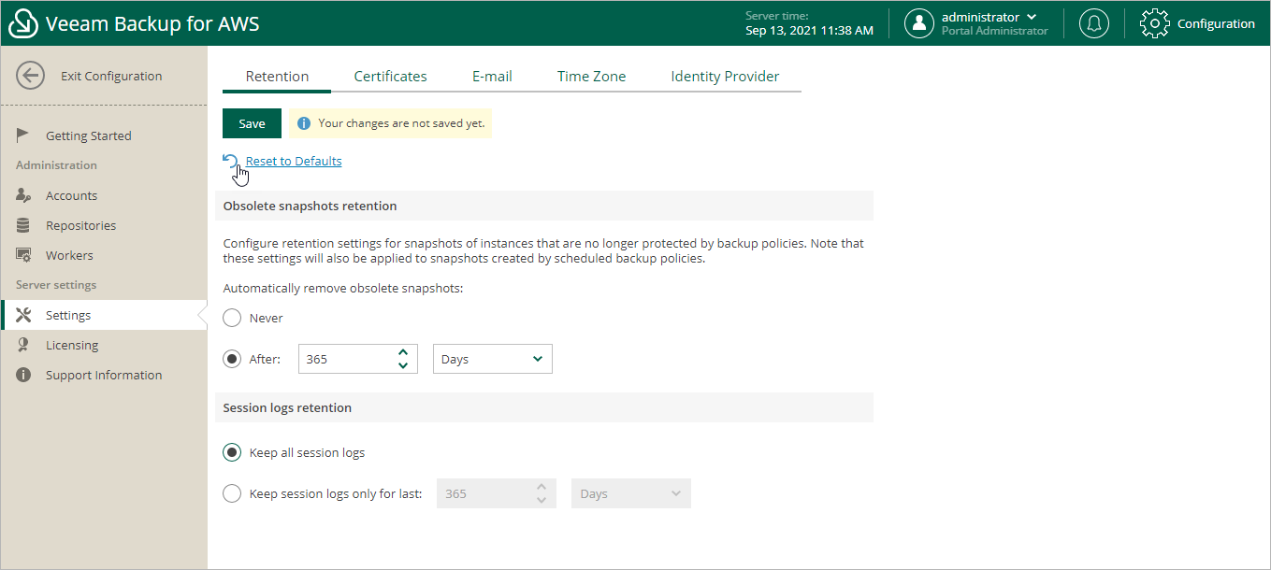Open the Days dropdown for obsolete snapshots
This screenshot has height=570, width=1271.
click(x=493, y=359)
